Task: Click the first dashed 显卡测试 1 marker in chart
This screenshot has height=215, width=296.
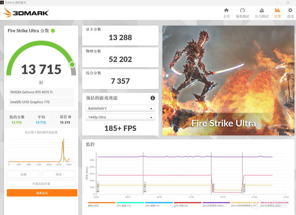Action: [96, 173]
